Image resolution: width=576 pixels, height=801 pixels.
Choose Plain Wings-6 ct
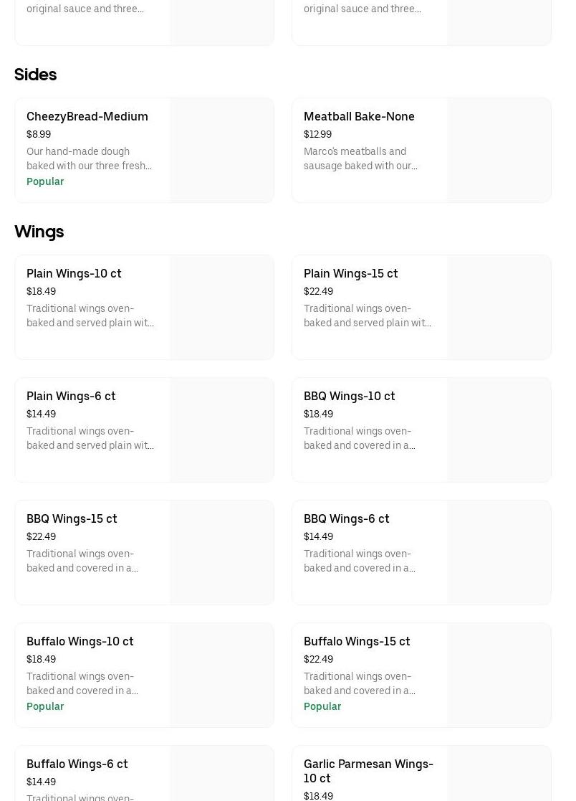tap(71, 397)
